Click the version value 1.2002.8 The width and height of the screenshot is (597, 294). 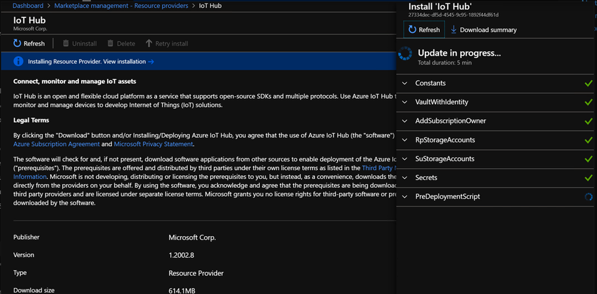pyautogui.click(x=182, y=255)
